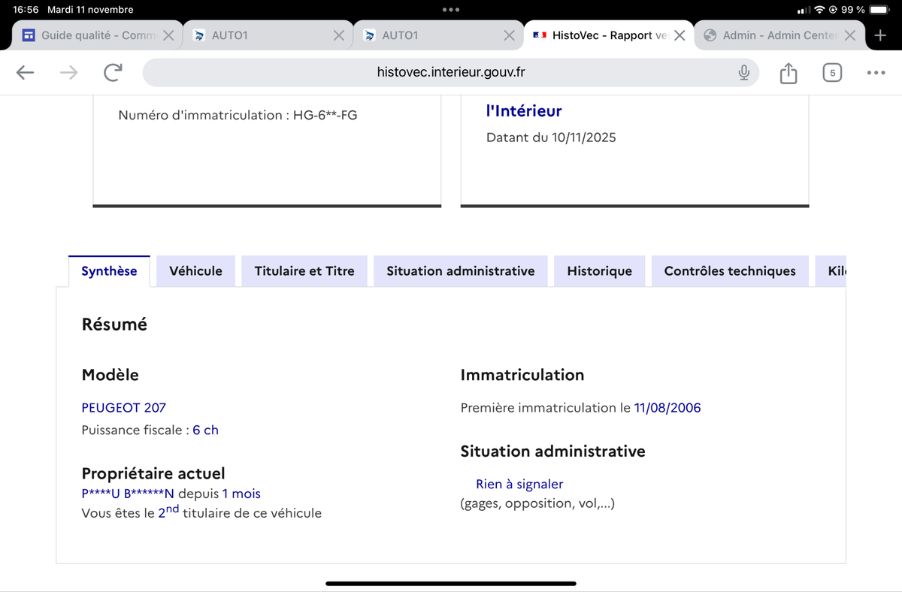Reload the HistoVec page

[113, 72]
